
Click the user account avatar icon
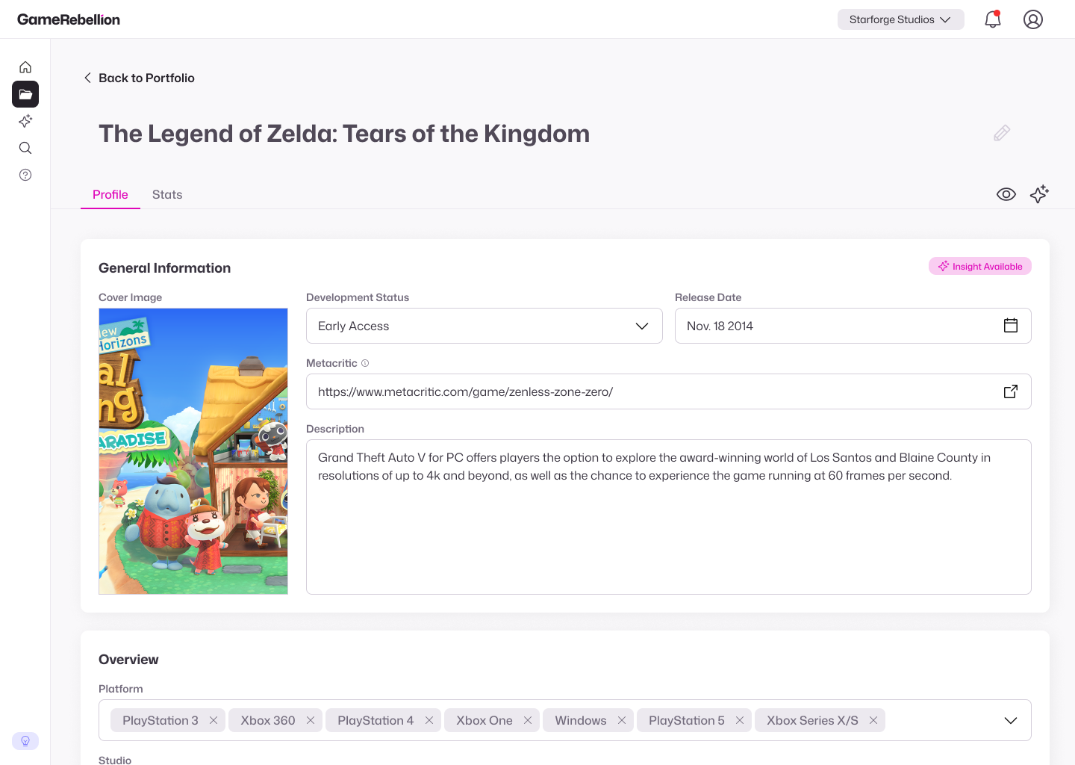tap(1033, 19)
